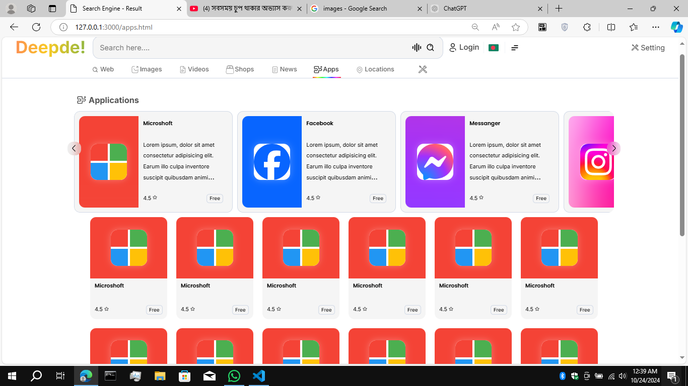Switch to the Images tab
Viewport: 688px width, 386px height.
(147, 69)
